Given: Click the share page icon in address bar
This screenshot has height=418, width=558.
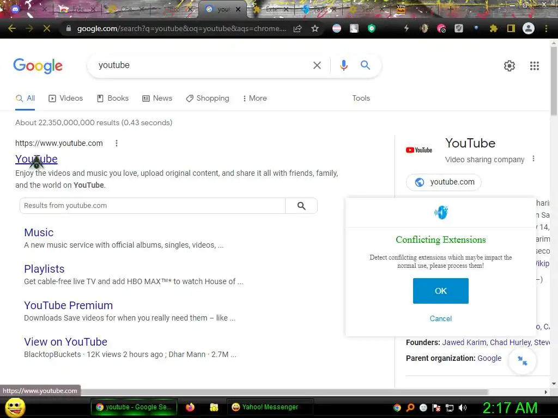Looking at the screenshot, I should point(298,28).
